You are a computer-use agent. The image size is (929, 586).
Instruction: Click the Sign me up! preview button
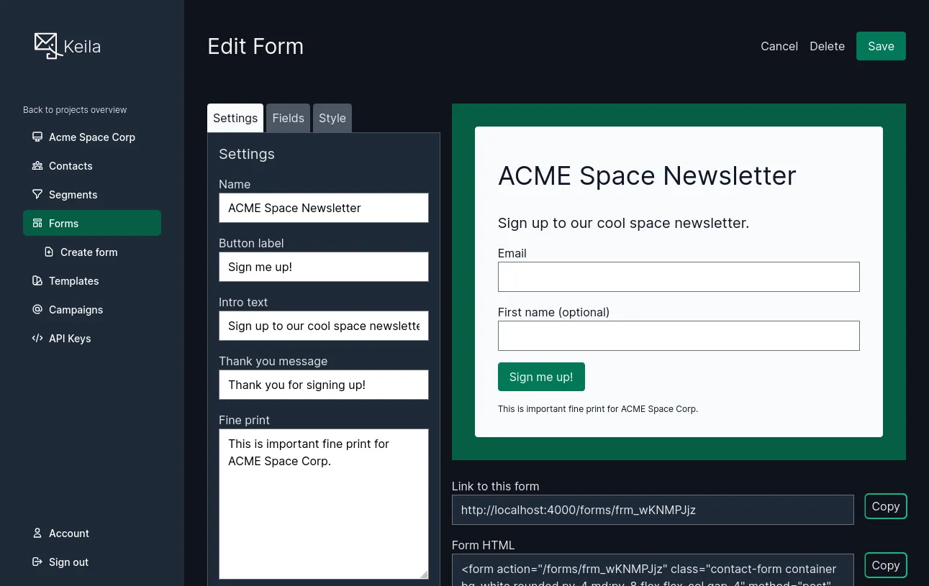(541, 377)
